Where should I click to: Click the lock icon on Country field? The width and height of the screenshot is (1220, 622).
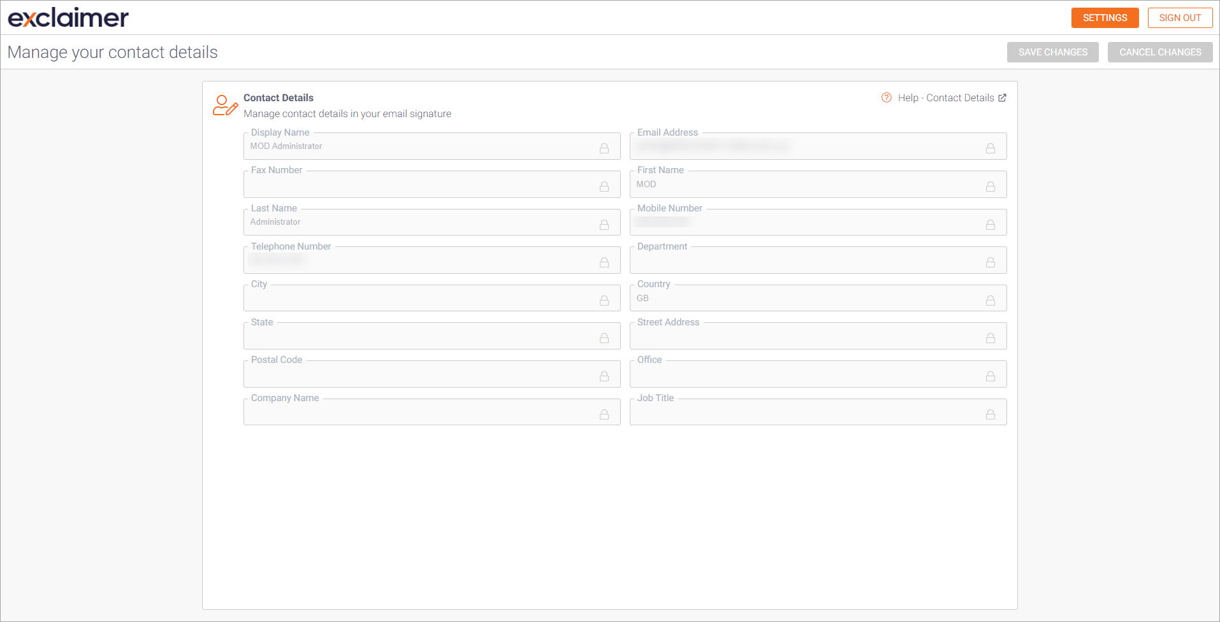click(991, 300)
